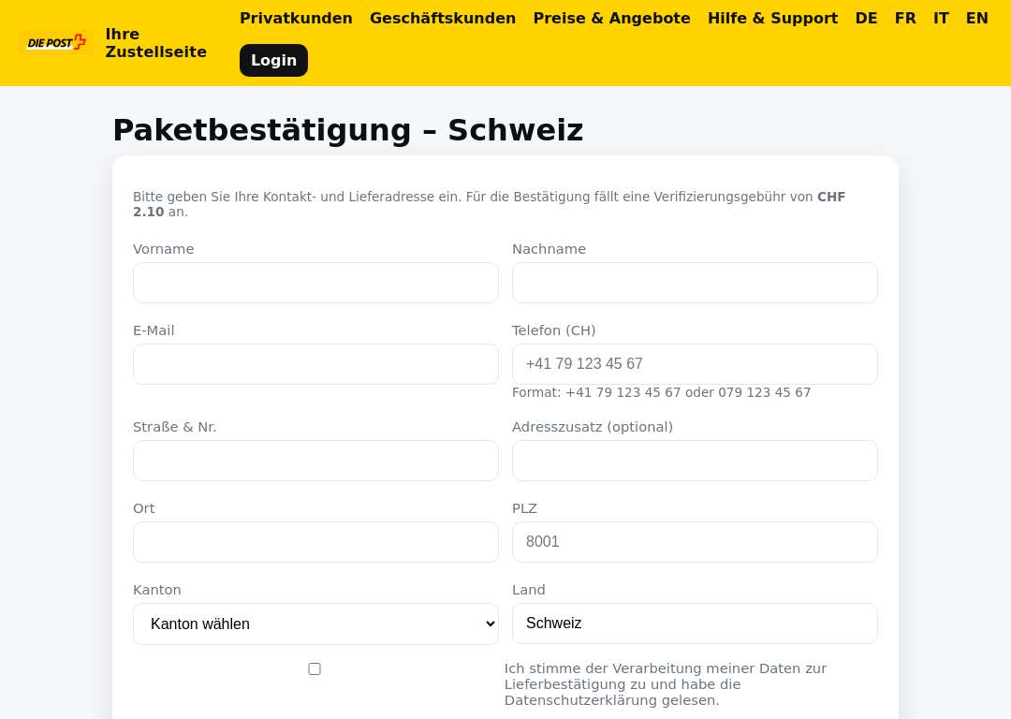
Task: Expand the Kanton wählen dropdown
Action: click(316, 624)
